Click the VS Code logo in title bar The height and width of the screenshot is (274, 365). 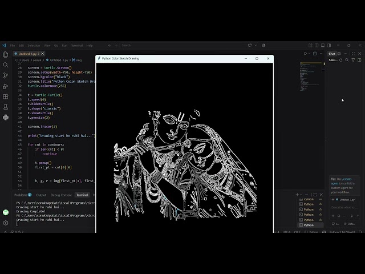point(4,46)
